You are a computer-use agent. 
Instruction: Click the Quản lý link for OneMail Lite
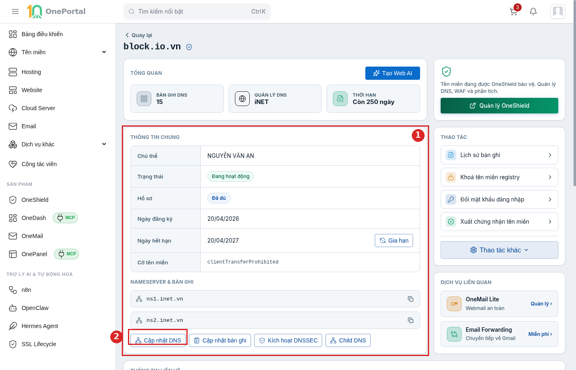coord(541,304)
